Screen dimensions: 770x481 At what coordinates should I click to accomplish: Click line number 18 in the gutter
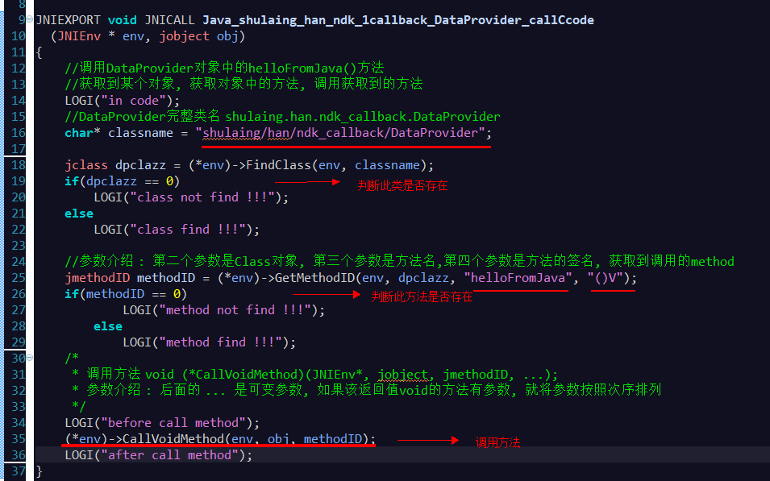click(x=19, y=165)
